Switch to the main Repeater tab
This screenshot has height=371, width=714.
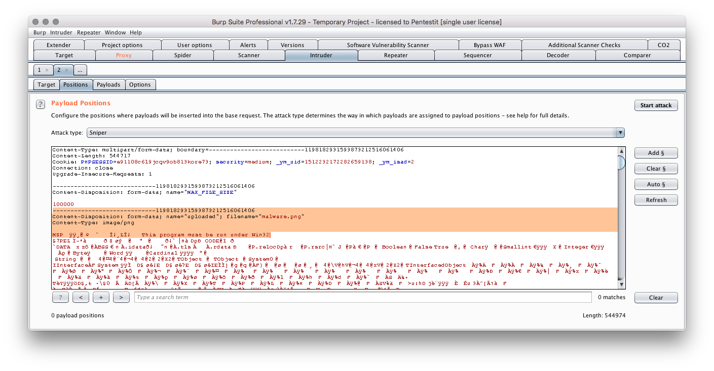point(396,55)
